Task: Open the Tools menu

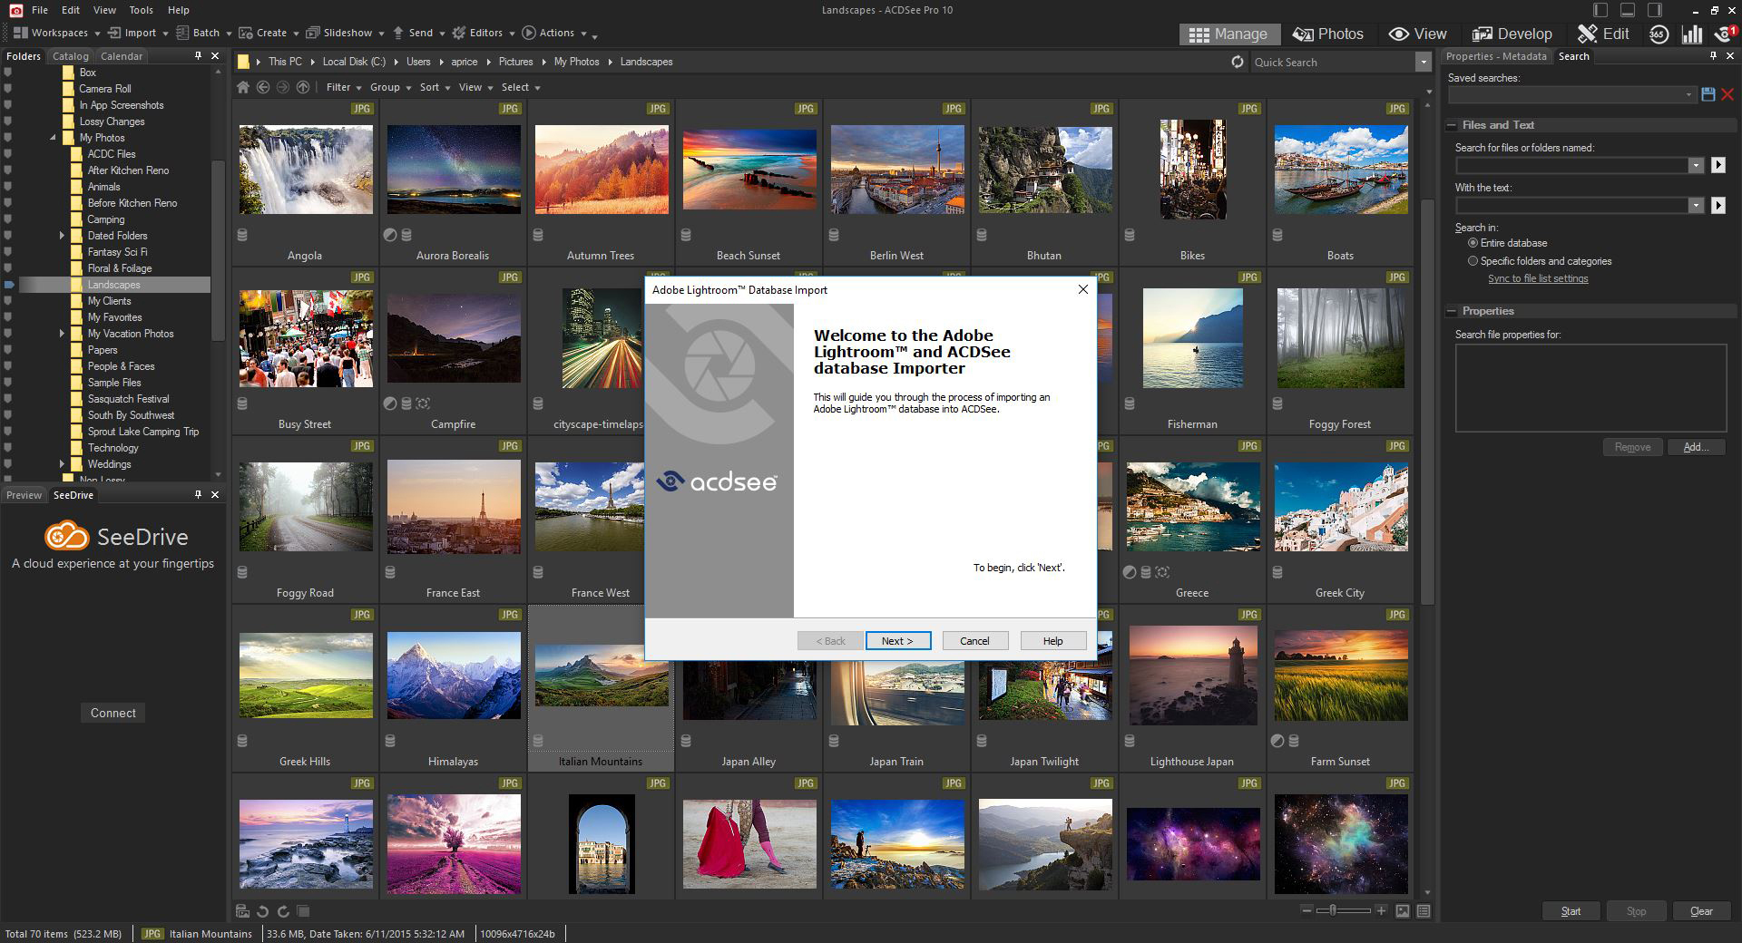Action: 141,10
